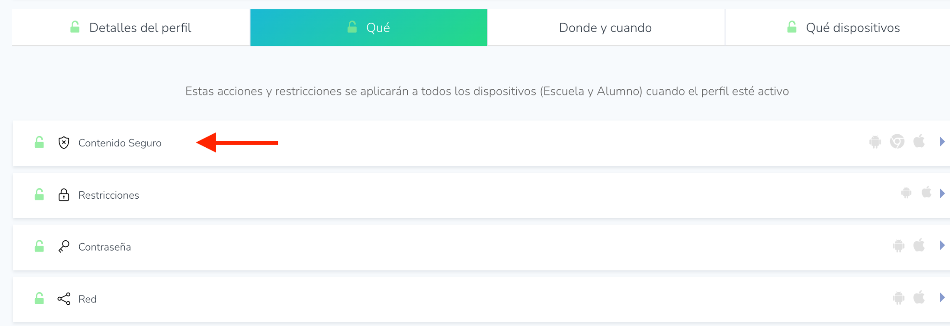This screenshot has height=326, width=950.
Task: Click the Chrome icon in Contenido Seguro row
Action: pyautogui.click(x=897, y=141)
